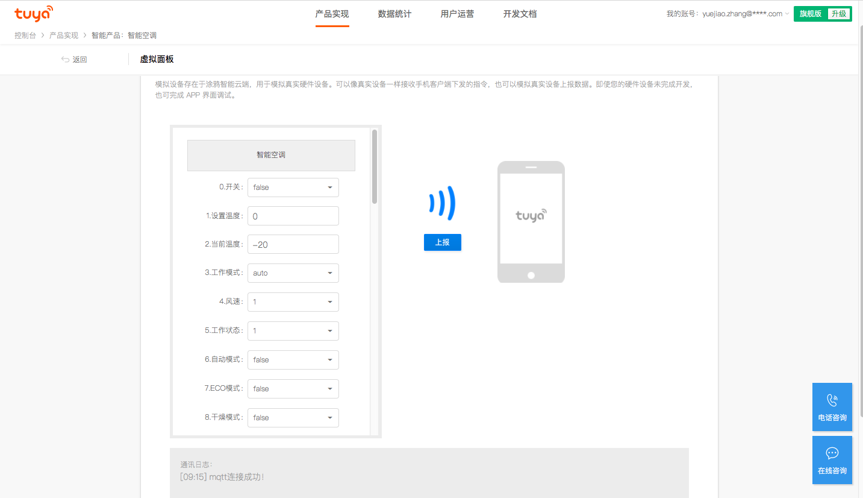The image size is (863, 498).
Task: Click the online chat consultation icon
Action: click(x=832, y=453)
